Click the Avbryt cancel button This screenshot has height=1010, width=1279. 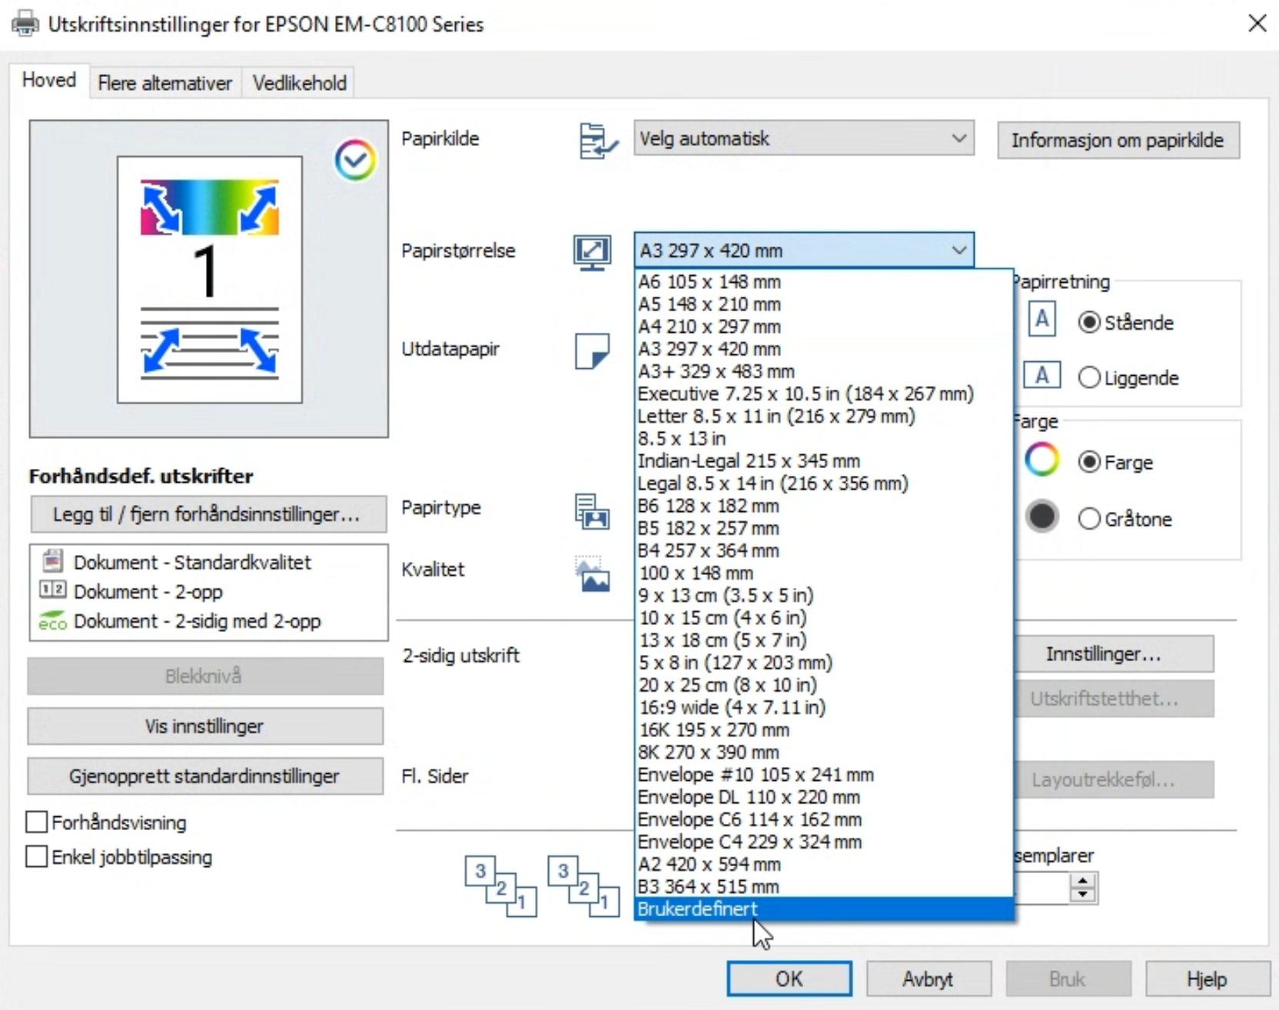coord(929,978)
